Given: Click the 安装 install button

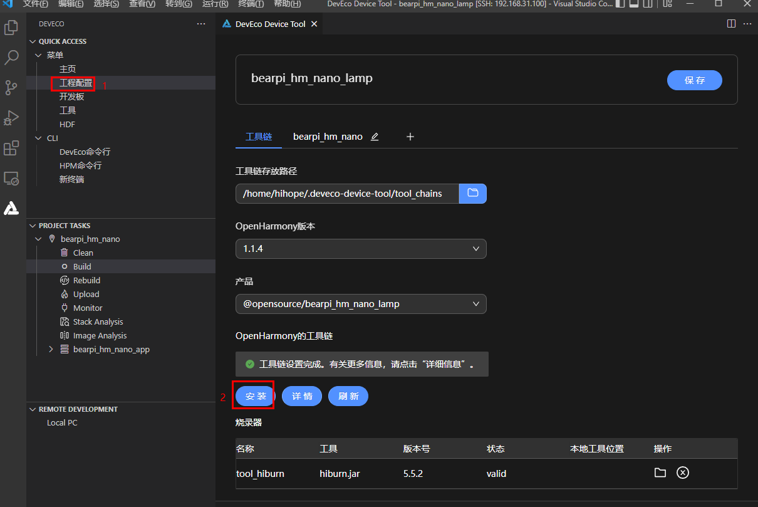Looking at the screenshot, I should point(256,396).
